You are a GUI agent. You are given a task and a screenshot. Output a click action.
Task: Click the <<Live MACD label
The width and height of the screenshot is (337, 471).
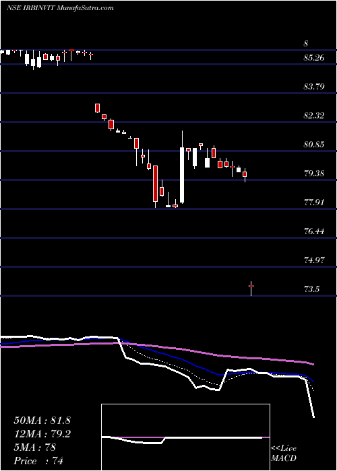284,454
